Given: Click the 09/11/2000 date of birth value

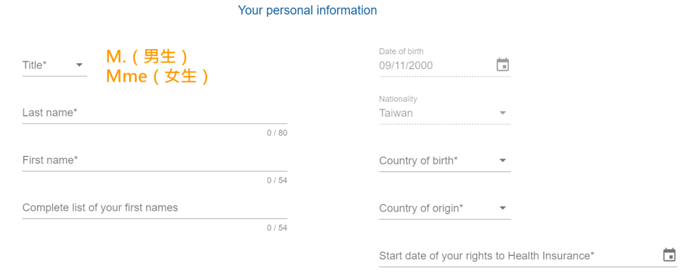Looking at the screenshot, I should (406, 66).
